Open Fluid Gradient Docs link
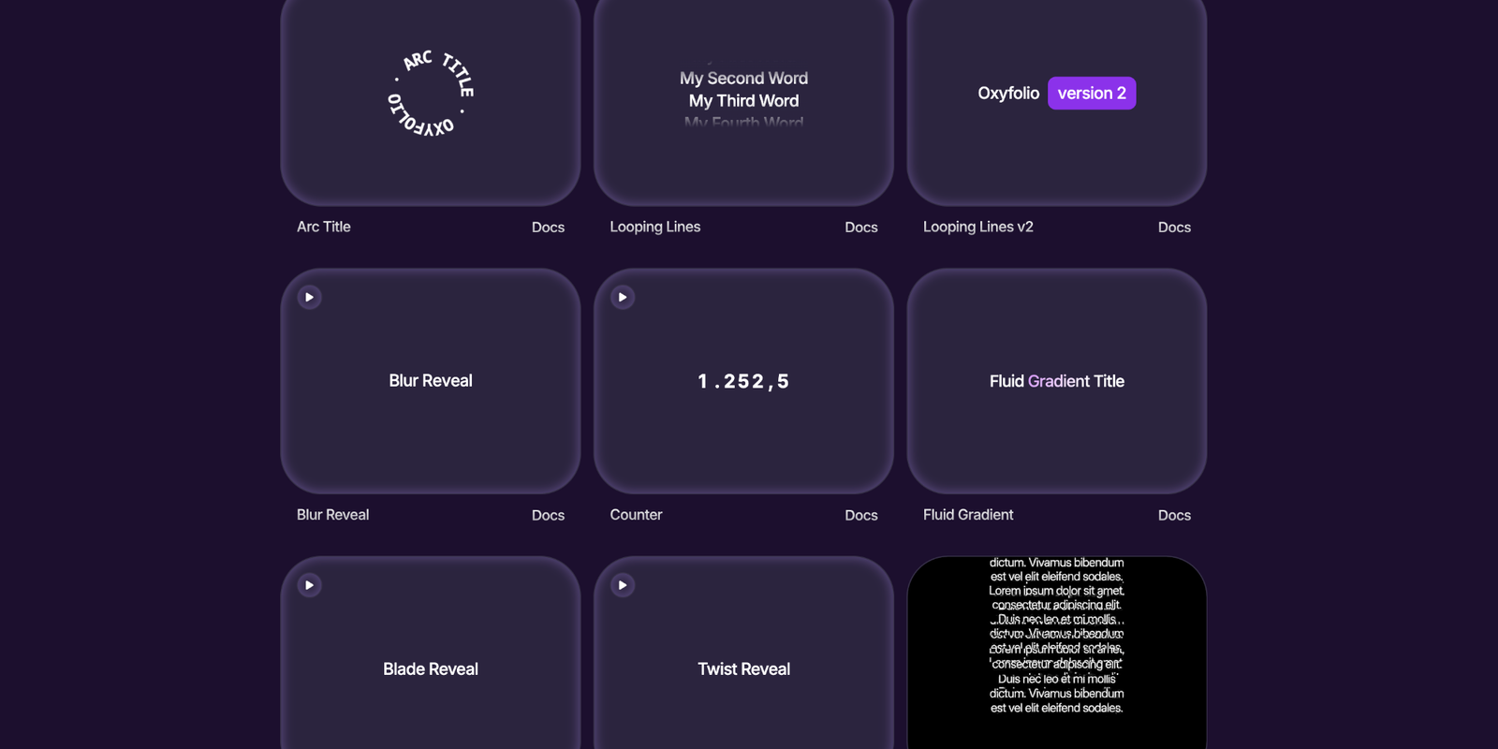The image size is (1498, 749). point(1174,515)
